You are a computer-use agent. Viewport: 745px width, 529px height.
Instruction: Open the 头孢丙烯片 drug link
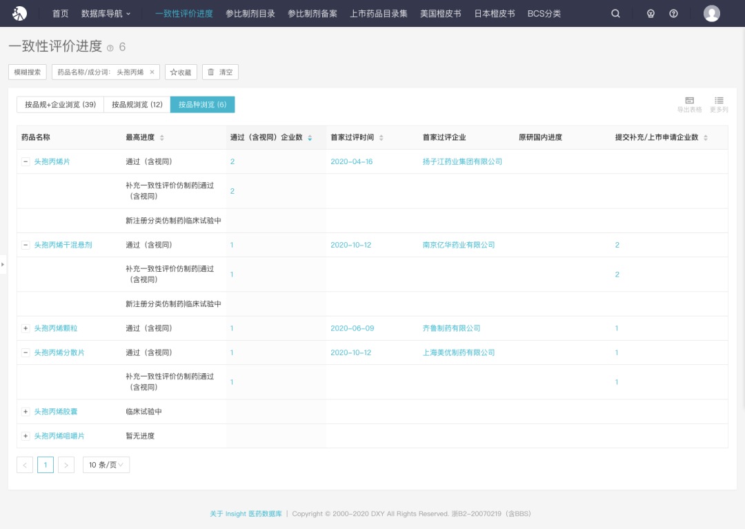pyautogui.click(x=52, y=162)
